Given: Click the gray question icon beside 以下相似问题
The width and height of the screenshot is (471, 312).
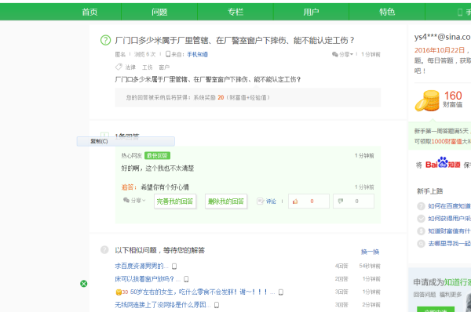Looking at the screenshot, I should [104, 249].
